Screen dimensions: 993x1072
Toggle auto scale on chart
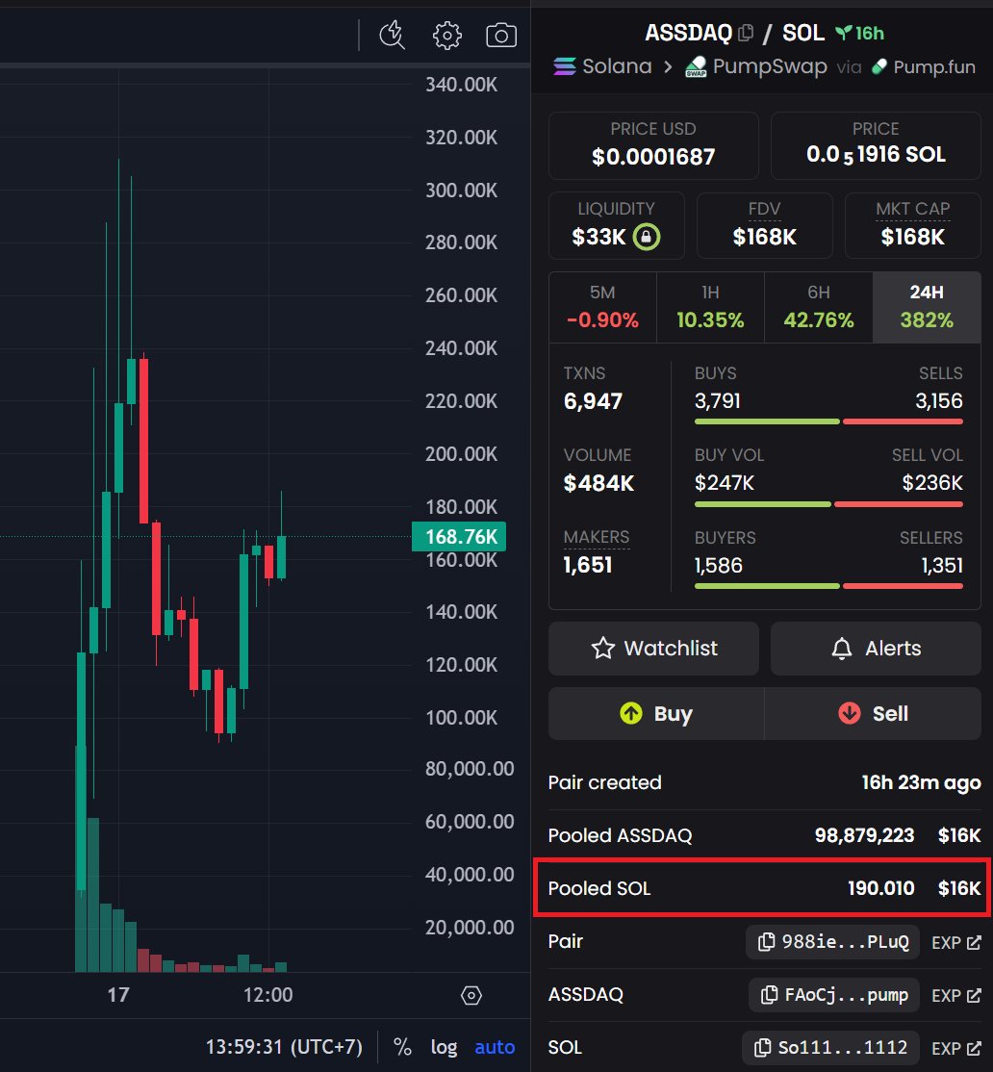(x=495, y=1047)
